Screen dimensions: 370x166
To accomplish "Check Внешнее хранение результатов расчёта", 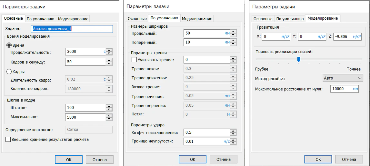I will (8, 140).
